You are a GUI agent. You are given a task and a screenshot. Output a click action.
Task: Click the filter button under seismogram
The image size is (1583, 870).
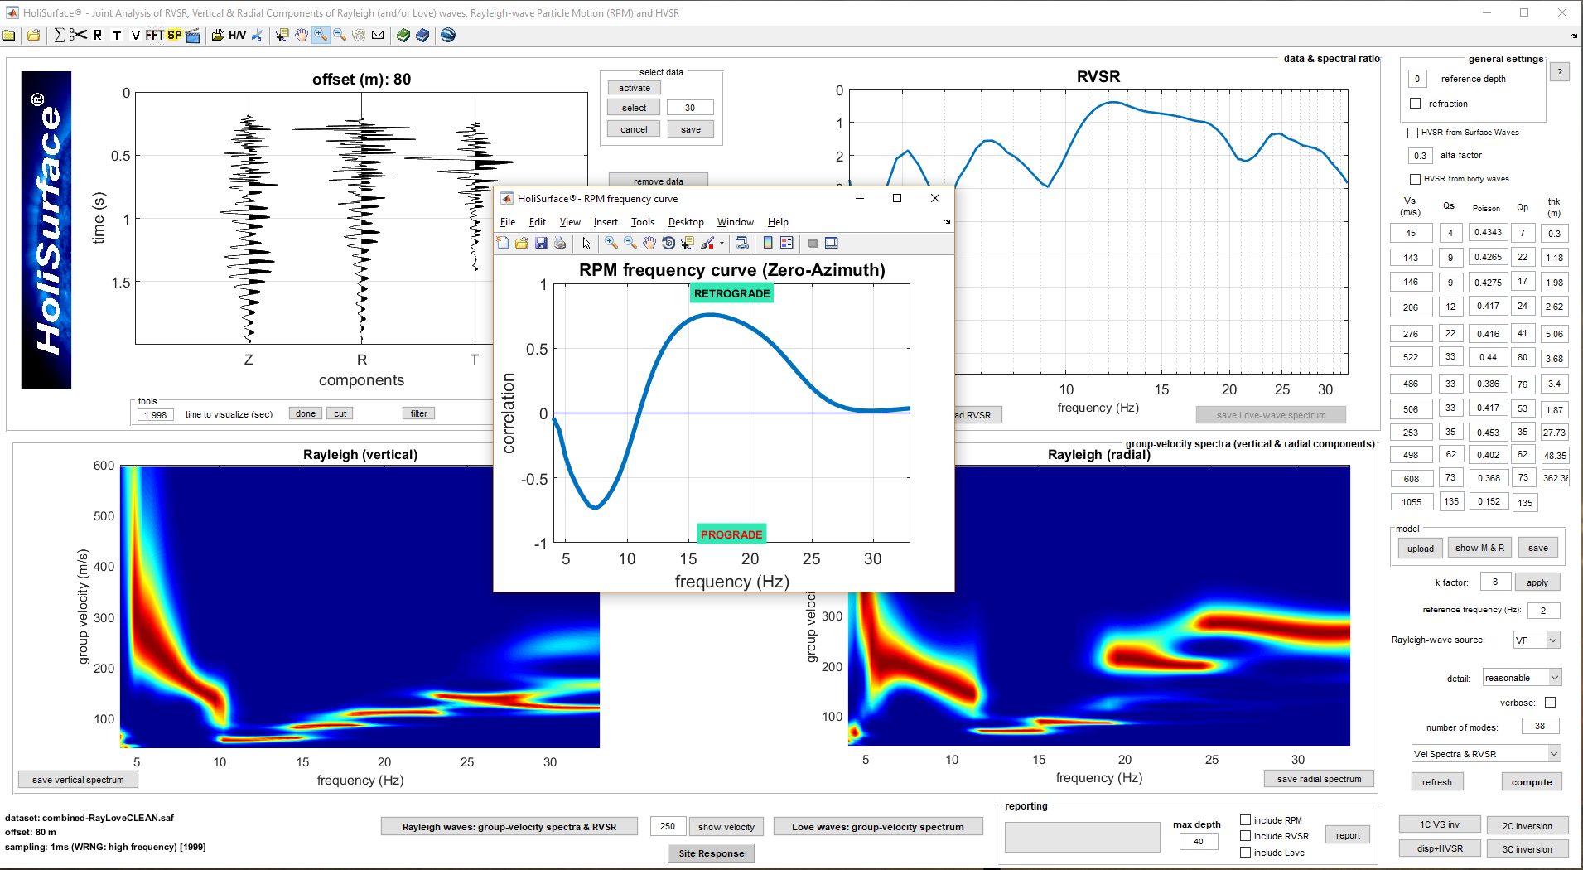(x=419, y=413)
